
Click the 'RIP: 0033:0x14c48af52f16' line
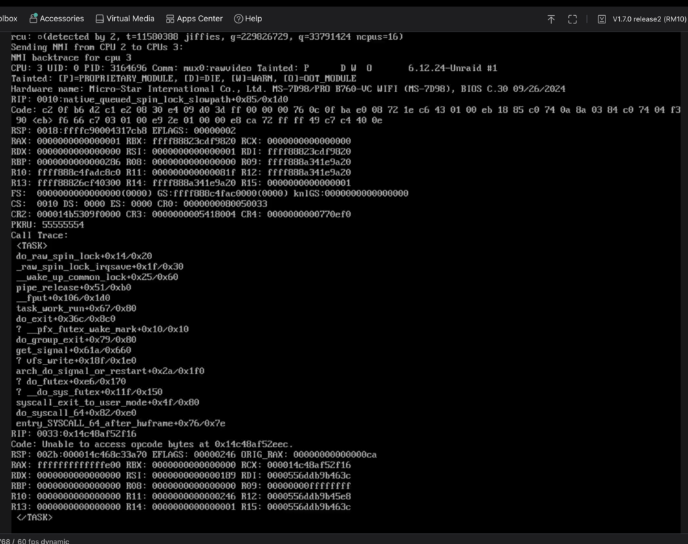pyautogui.click(x=74, y=434)
